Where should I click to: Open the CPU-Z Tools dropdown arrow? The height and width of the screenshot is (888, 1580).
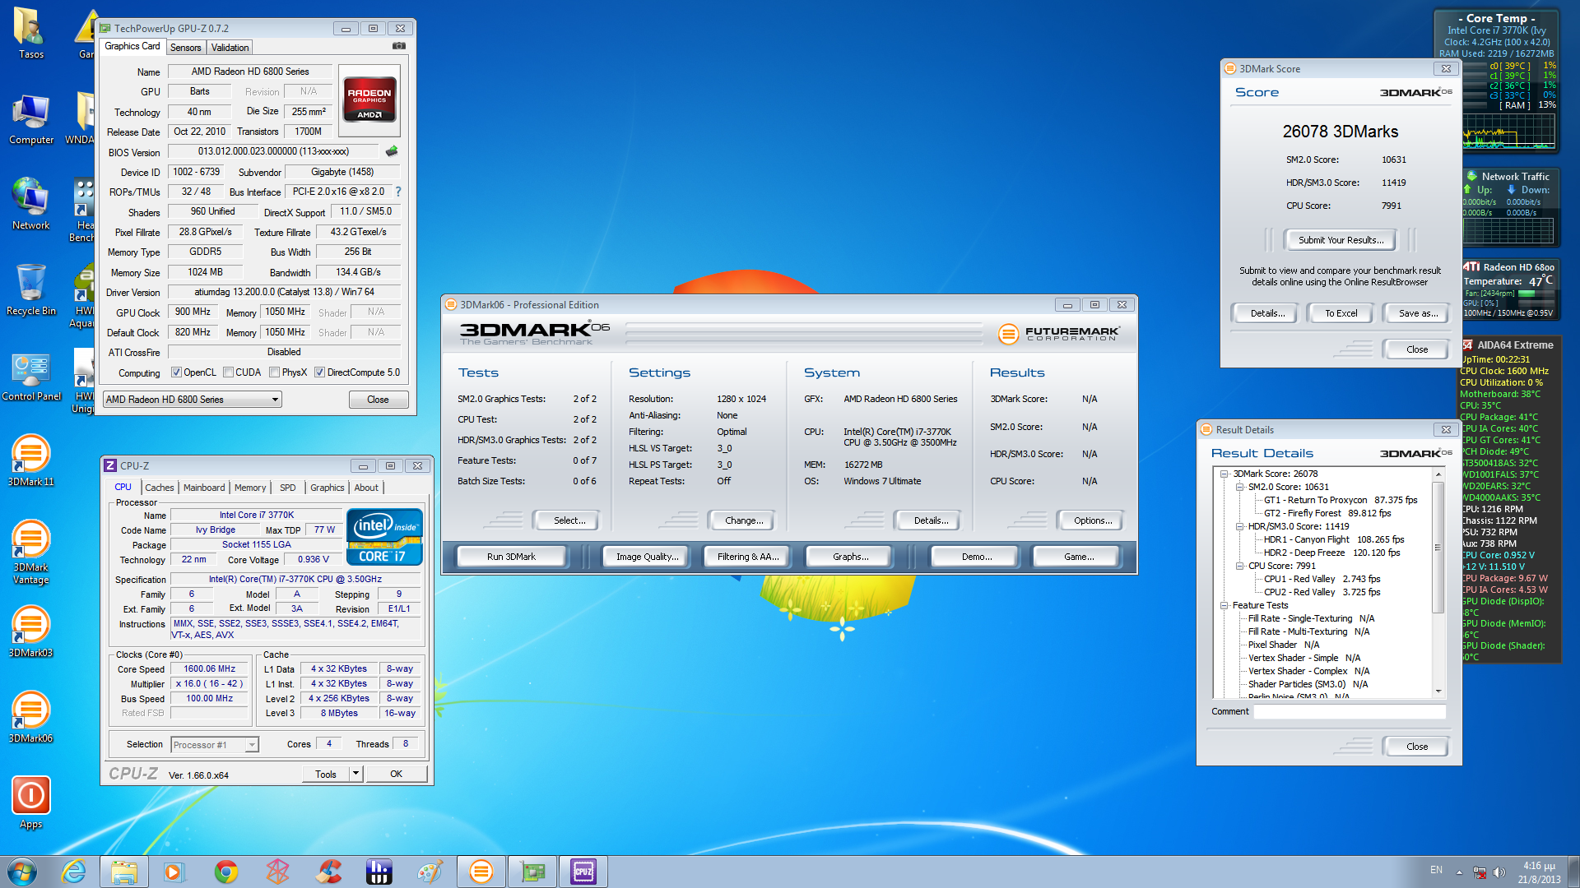point(355,774)
